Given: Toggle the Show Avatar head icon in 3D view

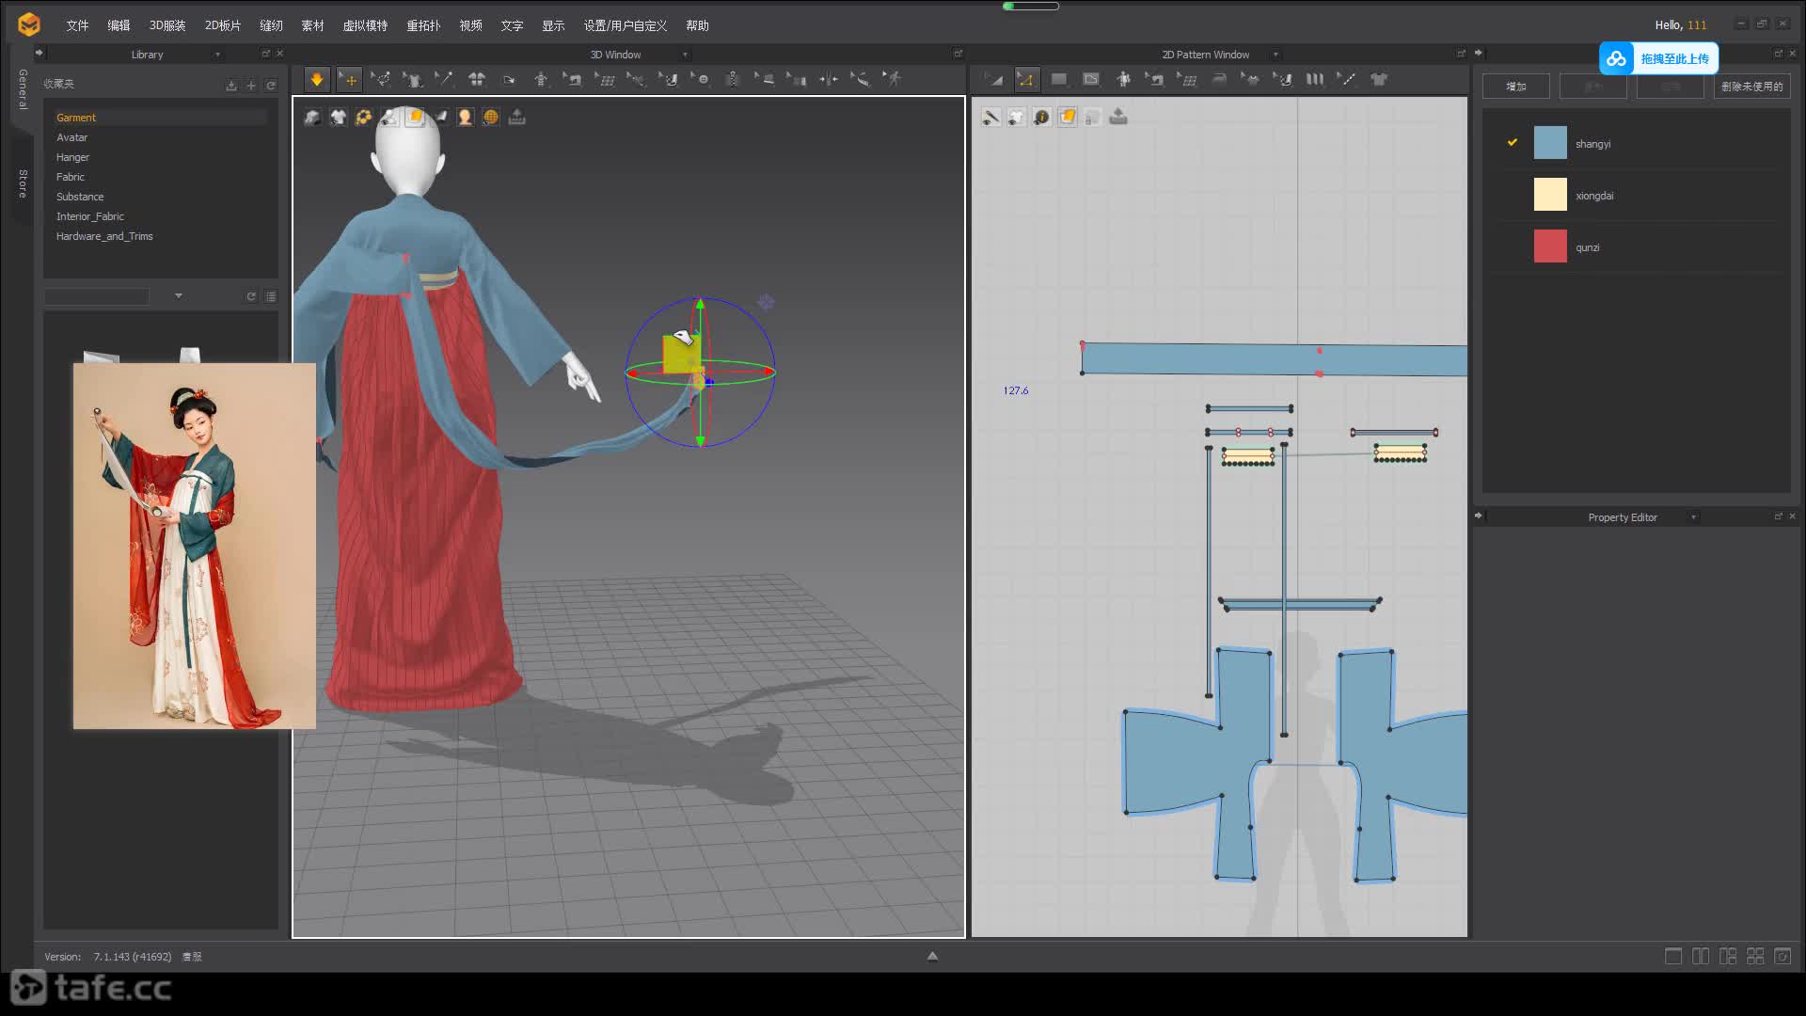Looking at the screenshot, I should [465, 117].
